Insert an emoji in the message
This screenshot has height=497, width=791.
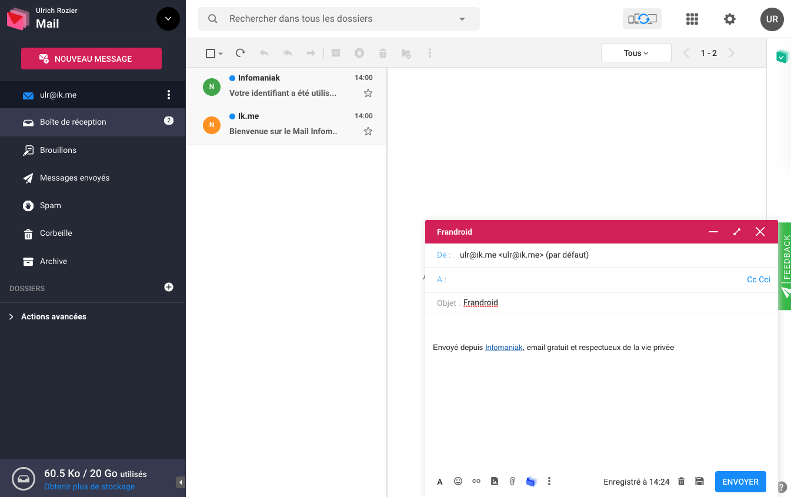coord(458,481)
